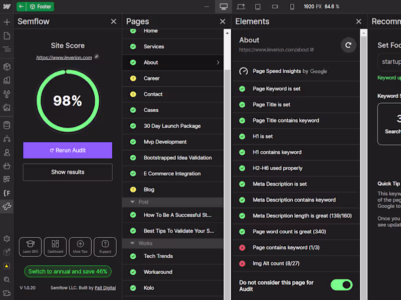This screenshot has height=300, width=401.
Task: Open the leverion.com/about URL link
Action: [x=276, y=49]
